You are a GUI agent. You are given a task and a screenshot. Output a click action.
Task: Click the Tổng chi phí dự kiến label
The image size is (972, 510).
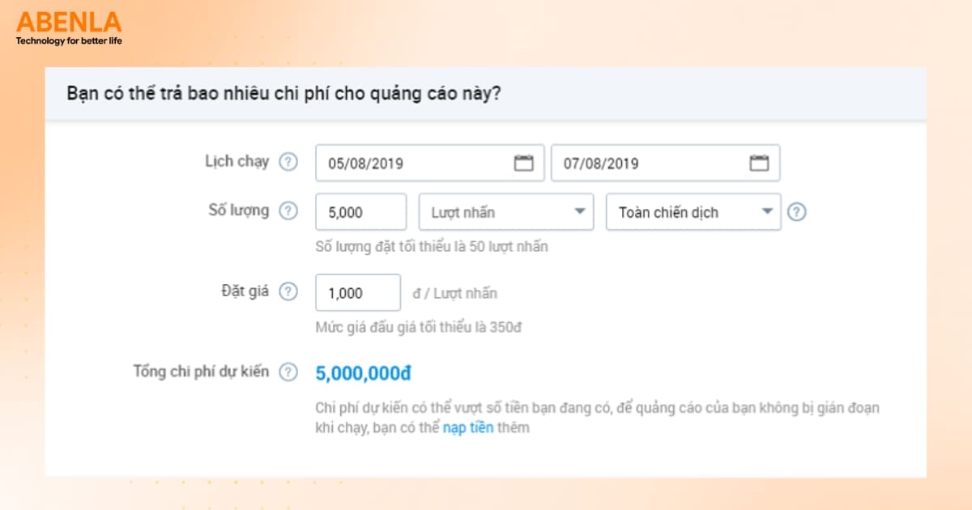coord(201,372)
